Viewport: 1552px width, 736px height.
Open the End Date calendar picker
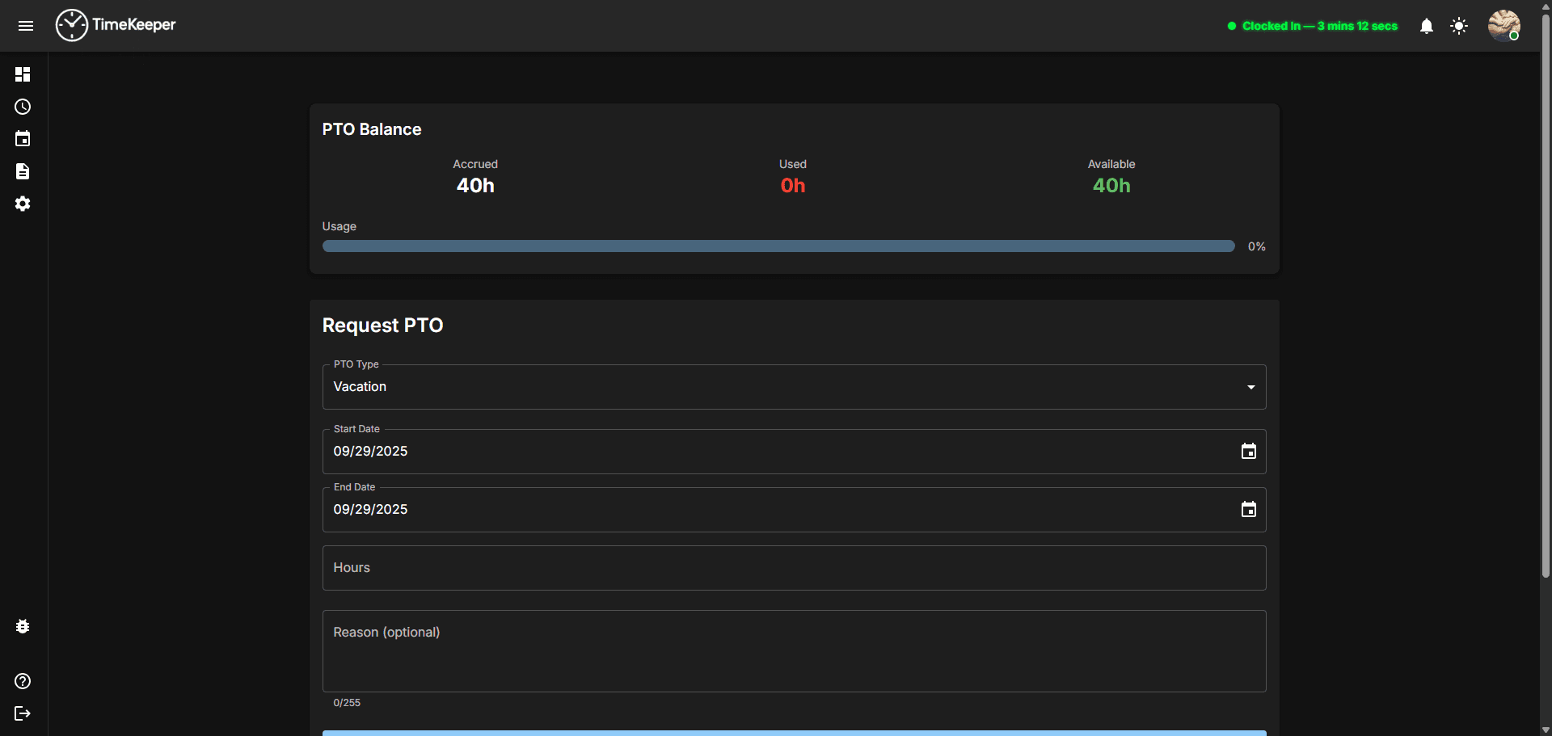(1249, 510)
